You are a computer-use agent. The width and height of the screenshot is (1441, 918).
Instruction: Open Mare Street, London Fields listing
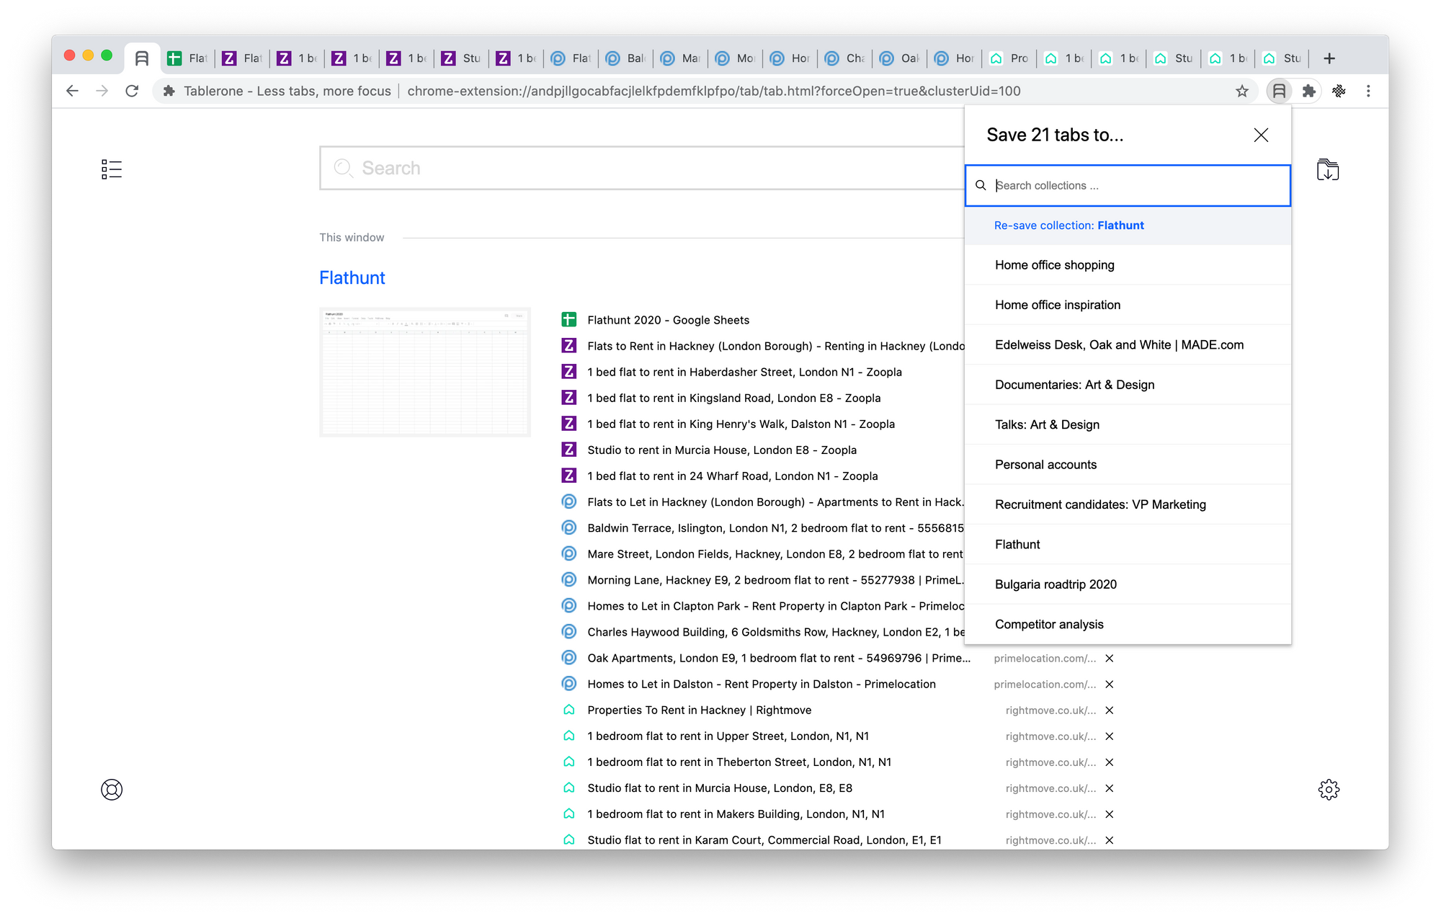(x=775, y=554)
